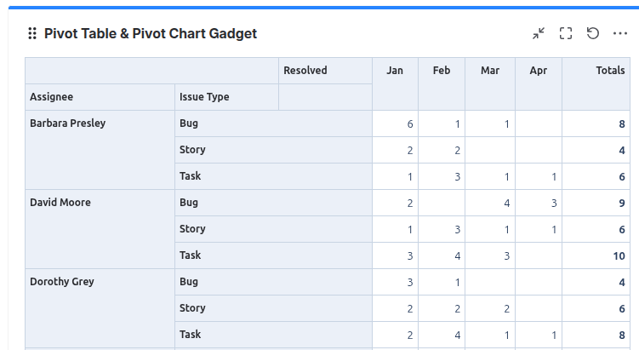Refresh the Pivot Table gadget

(x=593, y=33)
